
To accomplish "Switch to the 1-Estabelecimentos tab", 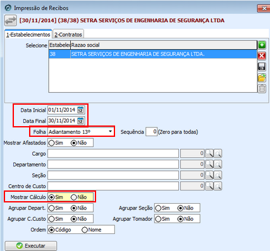I will click(28, 35).
